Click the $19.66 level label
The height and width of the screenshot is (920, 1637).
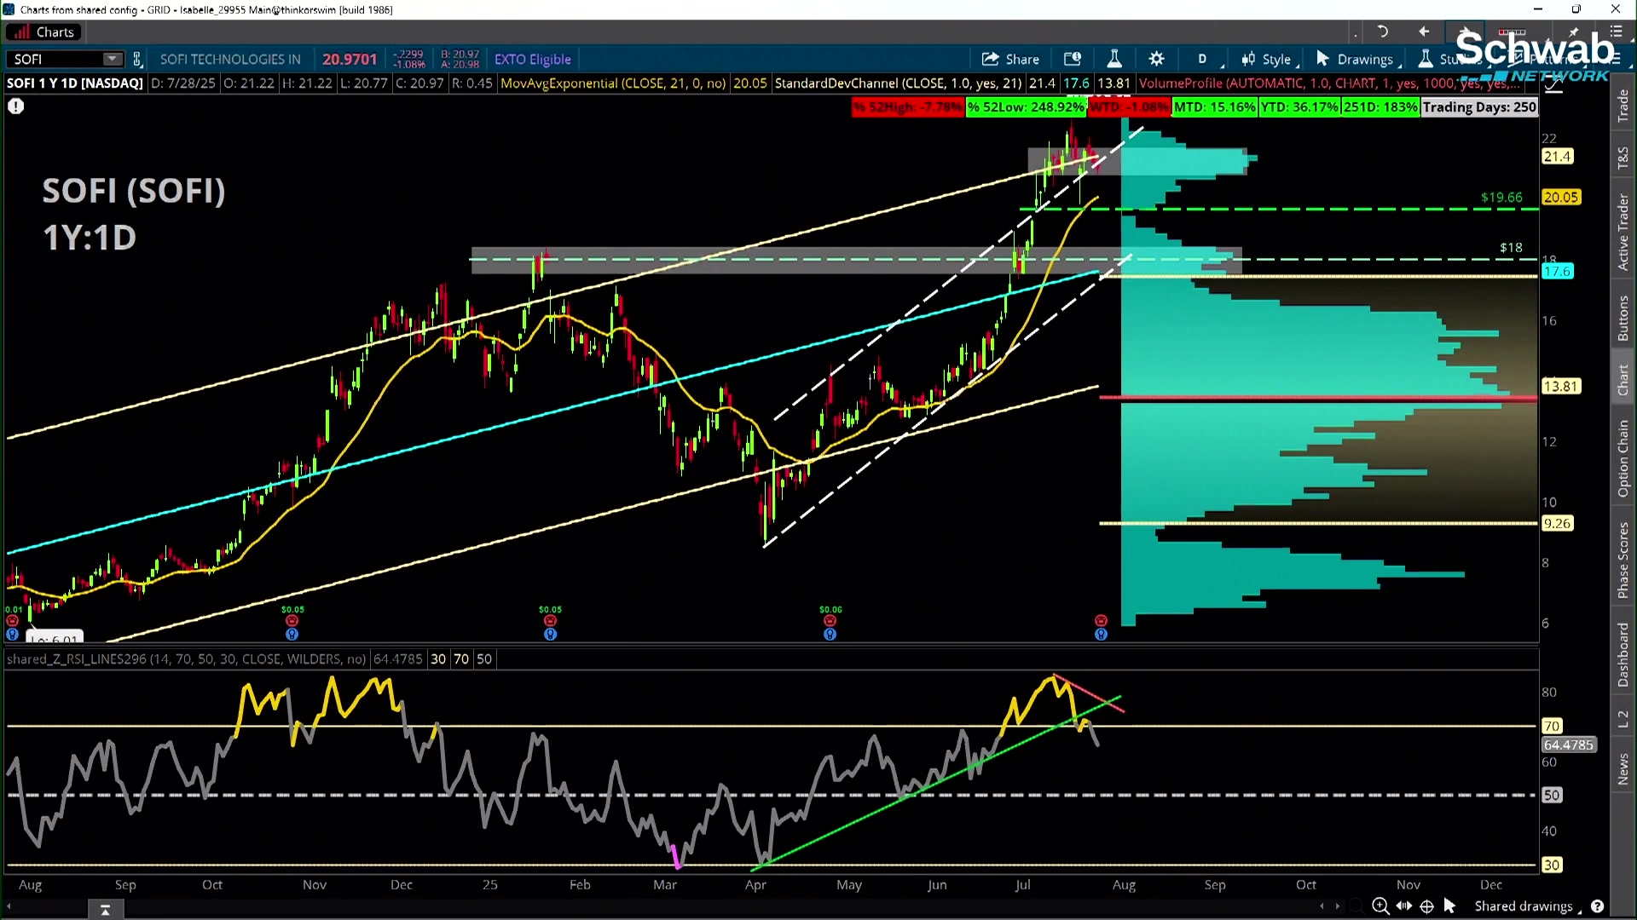pyautogui.click(x=1501, y=197)
